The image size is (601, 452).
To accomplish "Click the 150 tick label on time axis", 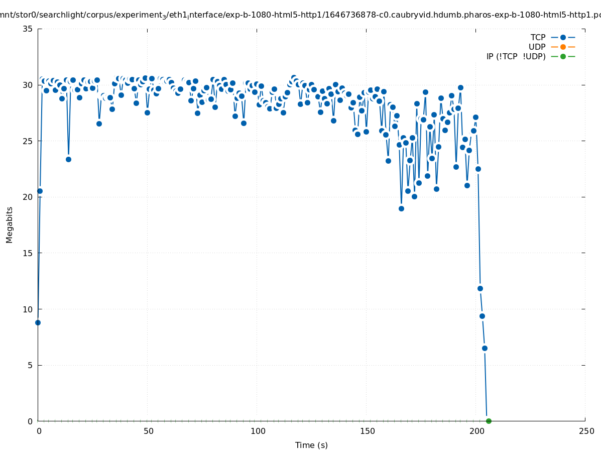I will pos(367,431).
